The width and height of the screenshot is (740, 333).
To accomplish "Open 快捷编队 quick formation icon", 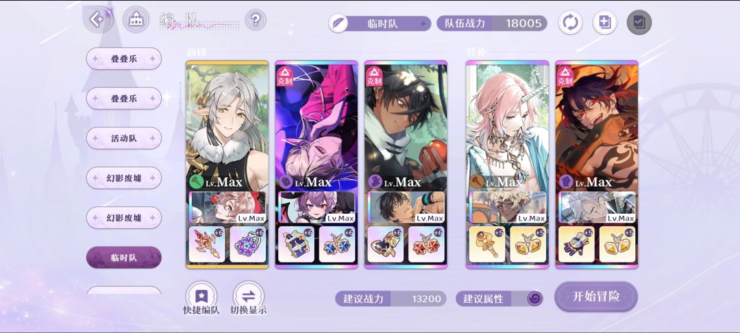I will [201, 295].
